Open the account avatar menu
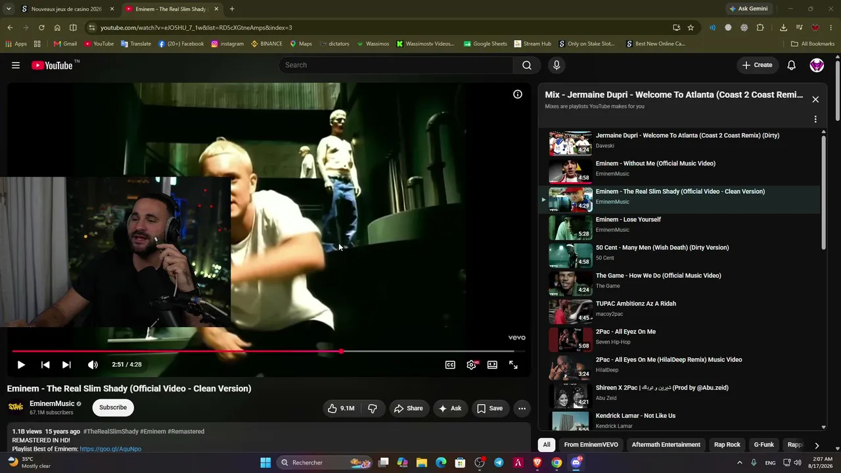The width and height of the screenshot is (841, 473). (x=817, y=65)
